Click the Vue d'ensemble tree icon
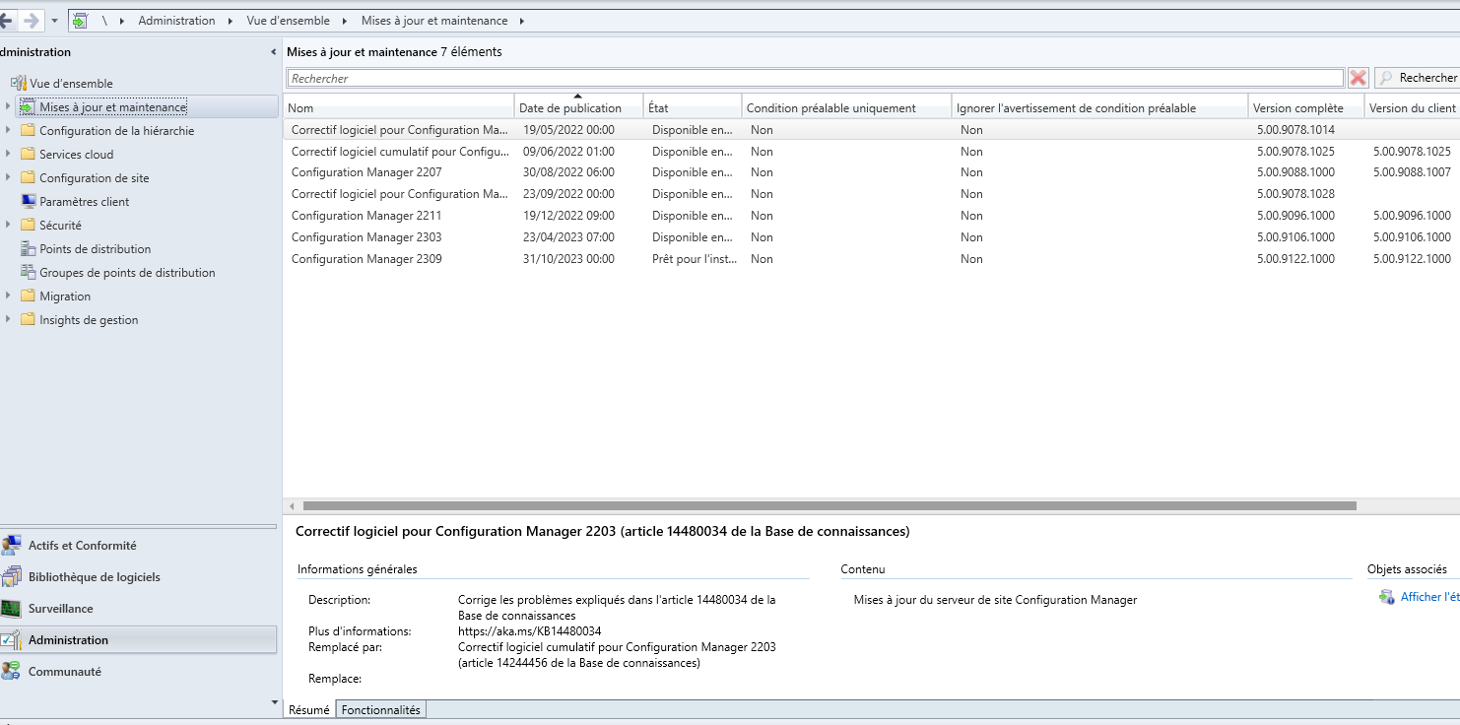Viewport: 1460px width, 725px height. 19,84
